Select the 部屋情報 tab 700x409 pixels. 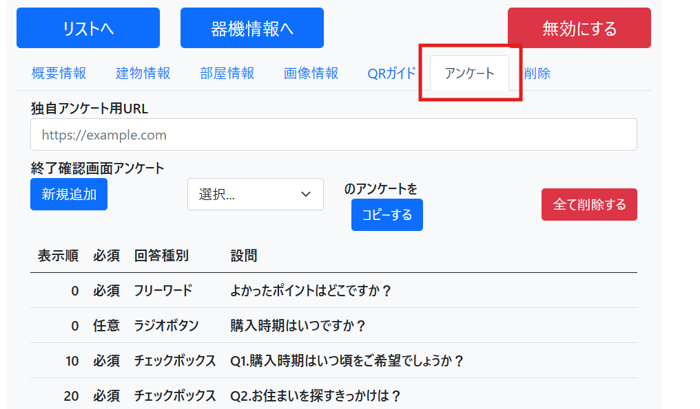click(x=226, y=74)
